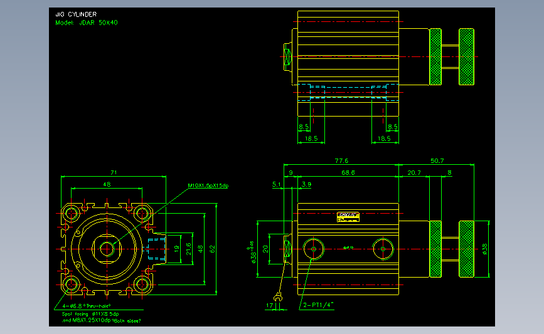
Task: Select the M8X1.25X10dp both sides note
Action: tap(101, 321)
